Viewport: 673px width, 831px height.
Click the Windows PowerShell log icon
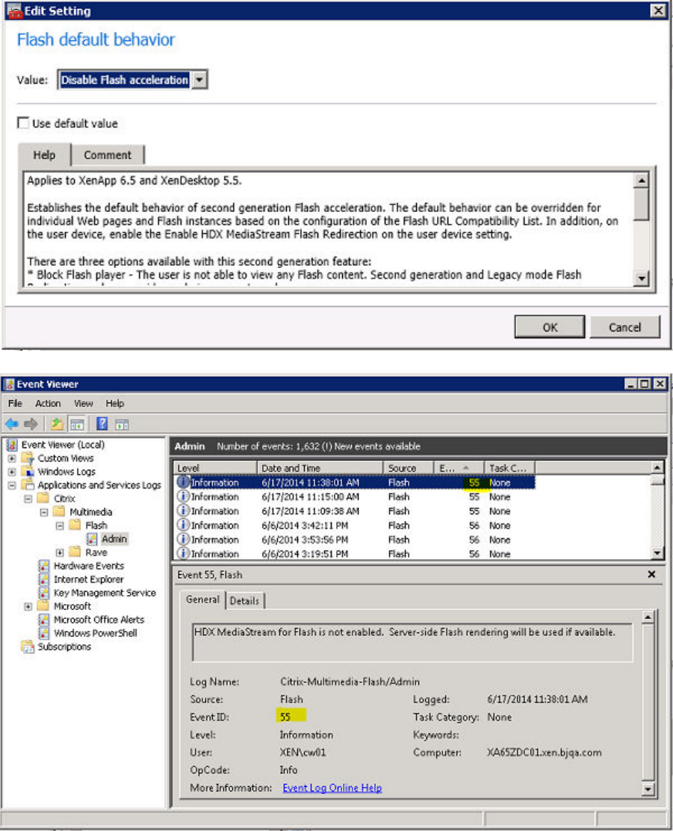click(44, 633)
